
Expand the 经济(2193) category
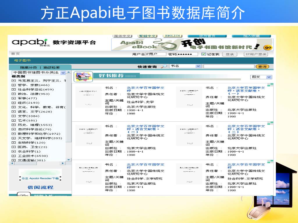click(13, 102)
